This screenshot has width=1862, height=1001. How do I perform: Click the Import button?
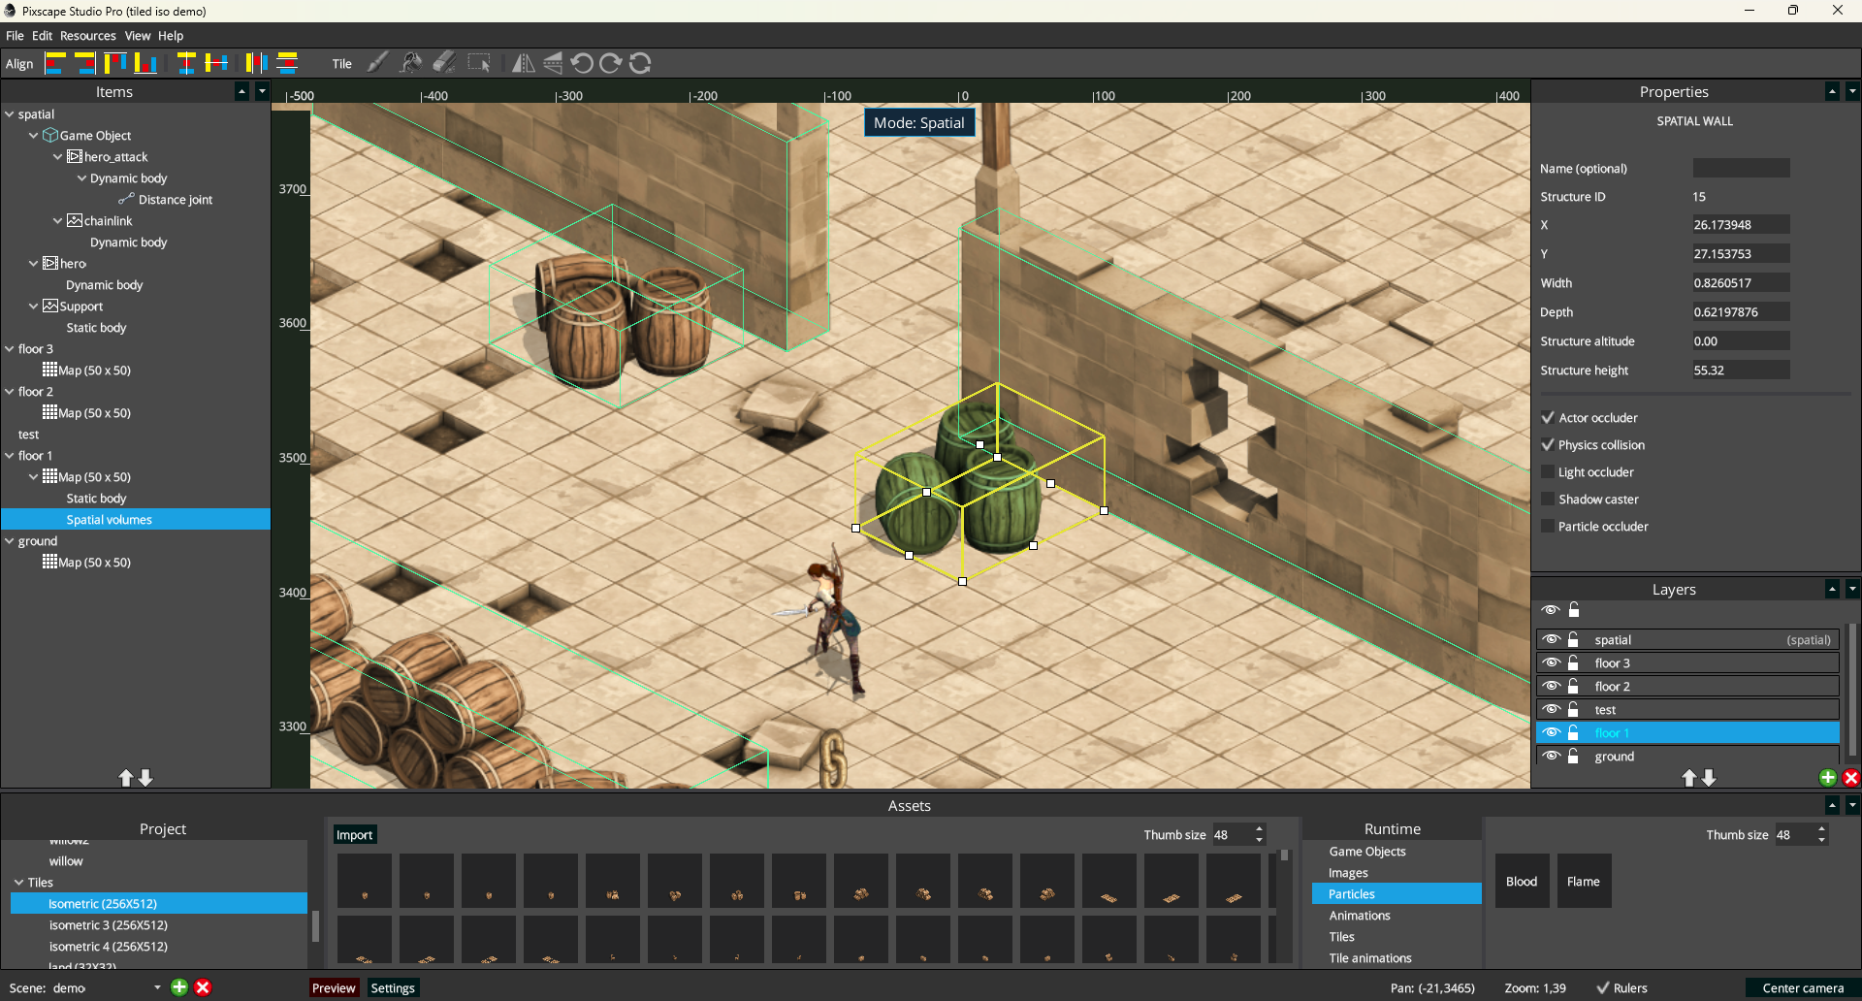click(354, 835)
